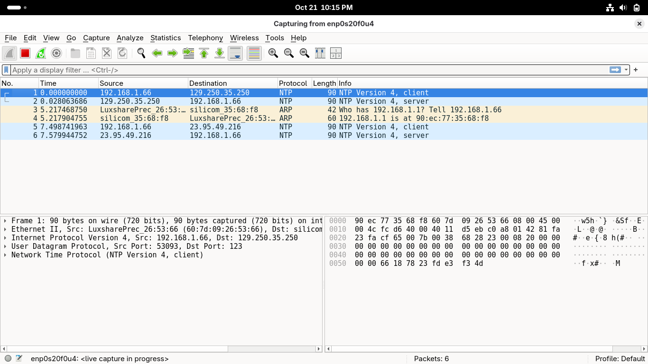Open capture options gear icon
The width and height of the screenshot is (648, 364).
click(56, 54)
